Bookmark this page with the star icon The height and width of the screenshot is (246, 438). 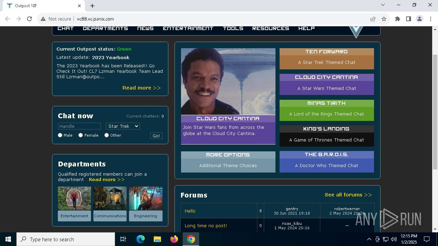384,19
